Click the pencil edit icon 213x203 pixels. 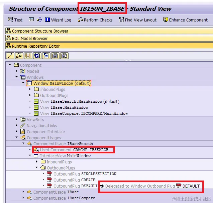(x=10, y=56)
